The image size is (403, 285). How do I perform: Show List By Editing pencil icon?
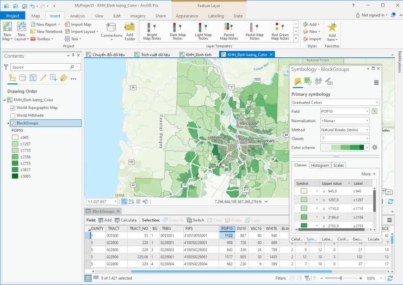coord(43,78)
